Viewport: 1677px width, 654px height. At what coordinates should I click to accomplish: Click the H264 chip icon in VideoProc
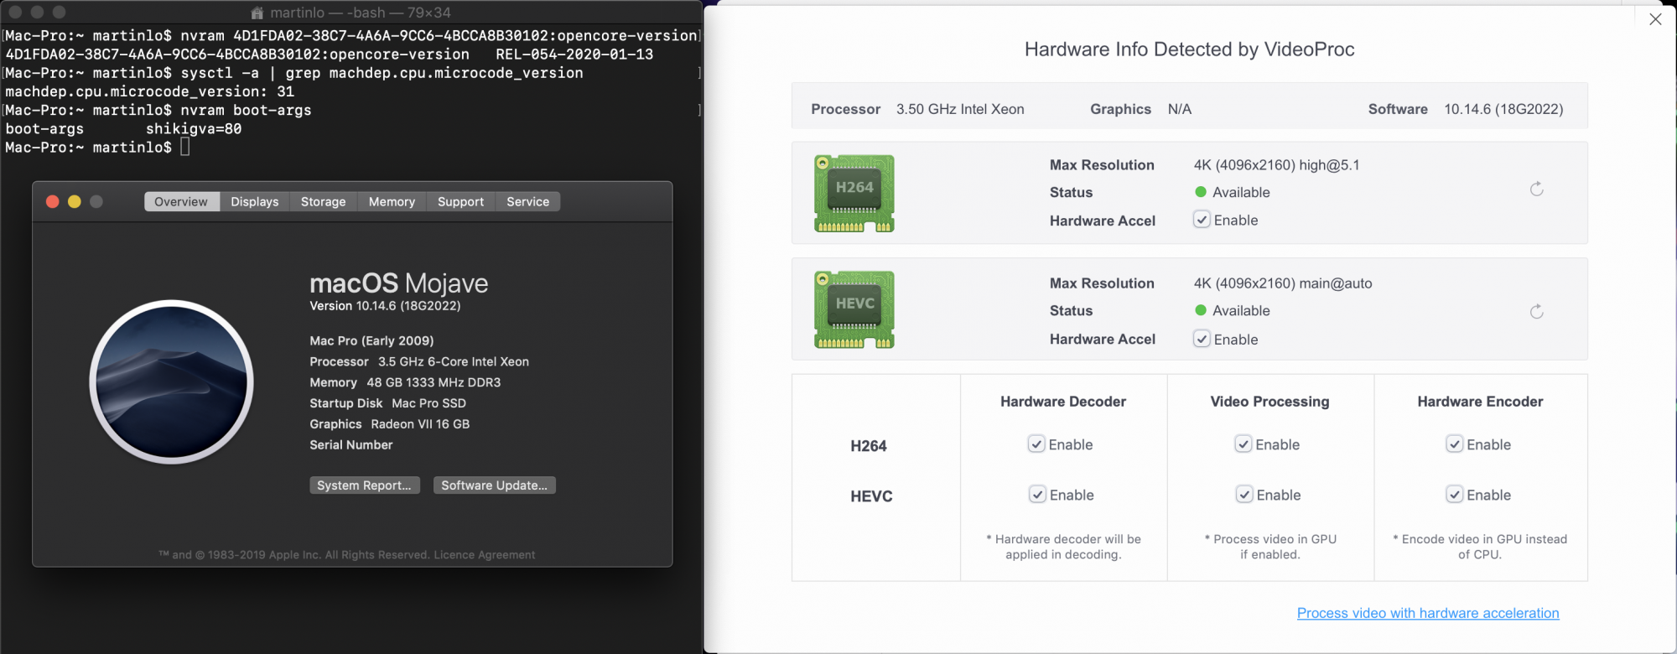coord(854,194)
